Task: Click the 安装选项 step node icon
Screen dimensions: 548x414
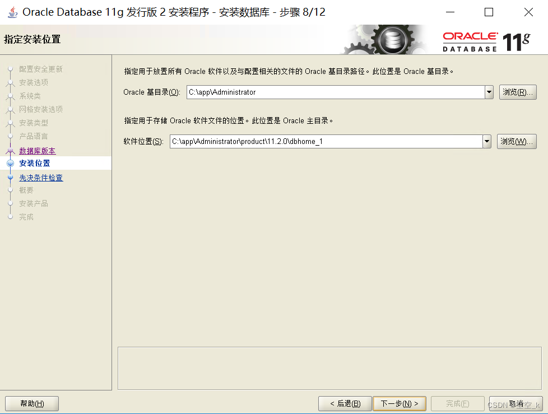Action: tap(12, 82)
